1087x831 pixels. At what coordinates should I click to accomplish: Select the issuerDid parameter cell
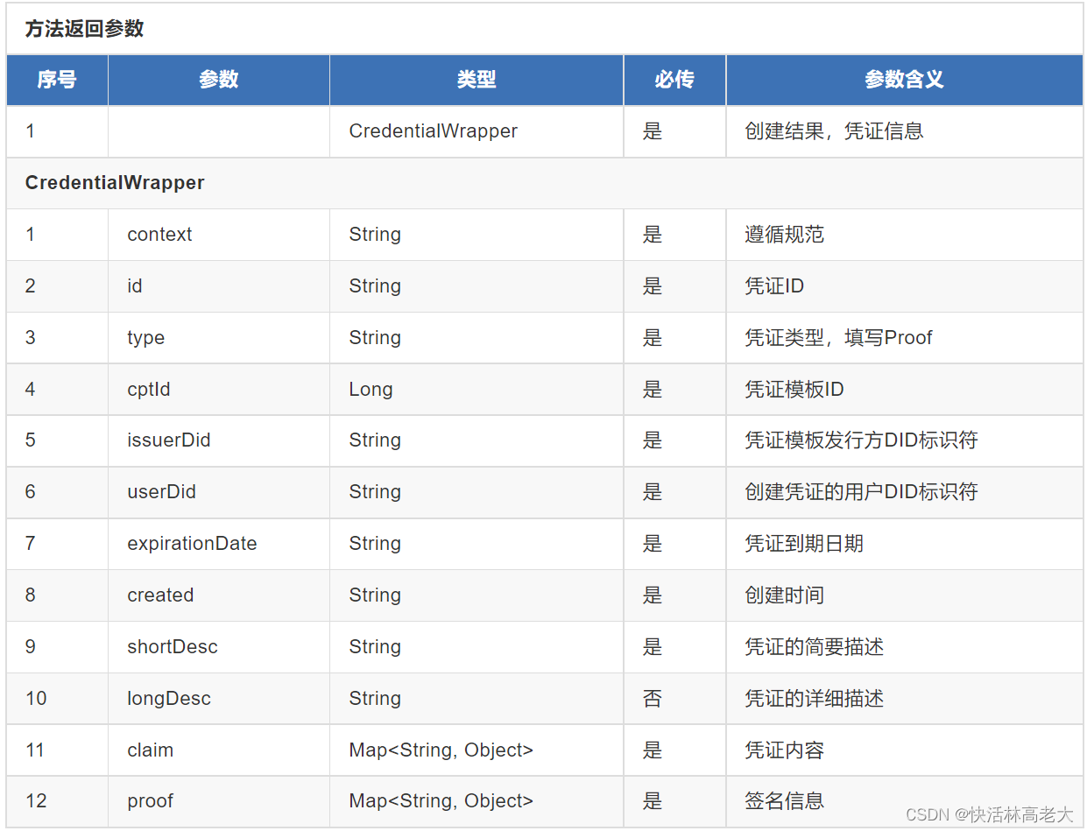tap(168, 440)
